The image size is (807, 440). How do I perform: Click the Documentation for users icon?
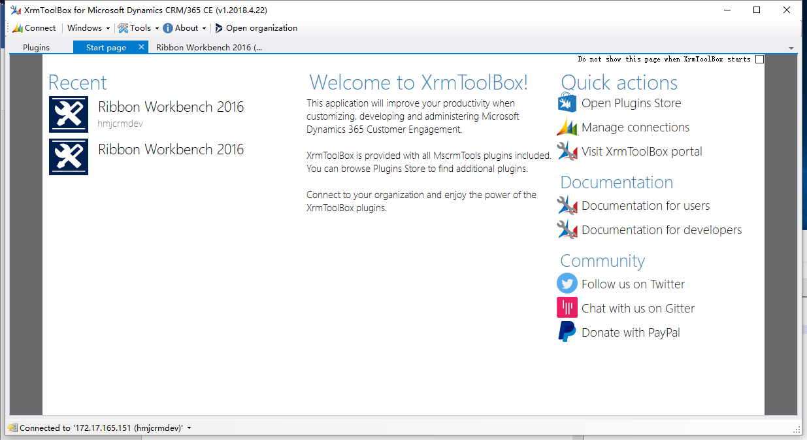tap(567, 205)
